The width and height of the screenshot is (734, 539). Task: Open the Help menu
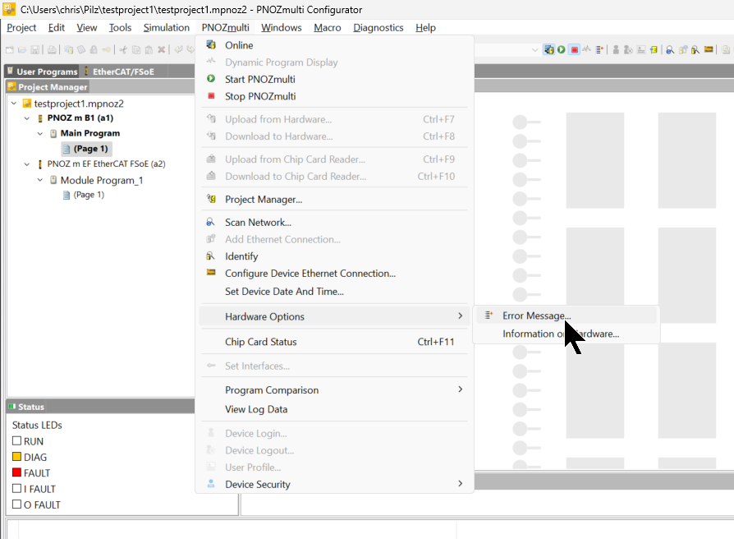425,28
